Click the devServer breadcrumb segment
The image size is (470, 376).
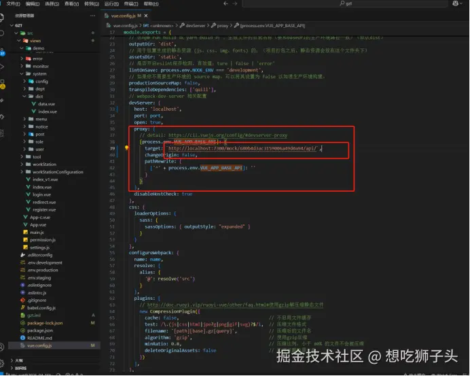195,26
